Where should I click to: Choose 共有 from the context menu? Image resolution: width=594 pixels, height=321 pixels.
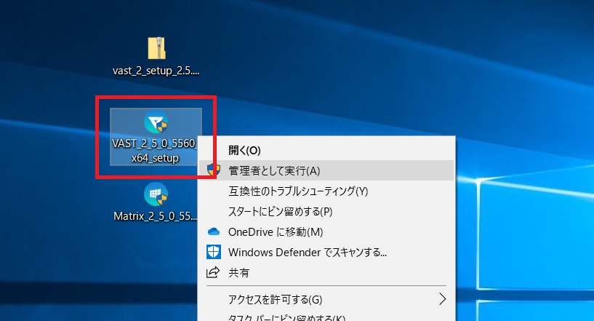(326, 273)
